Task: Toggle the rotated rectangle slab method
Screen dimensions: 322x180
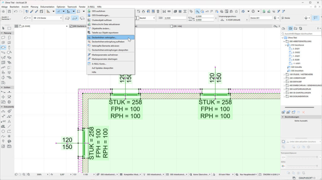Action: click(82, 18)
